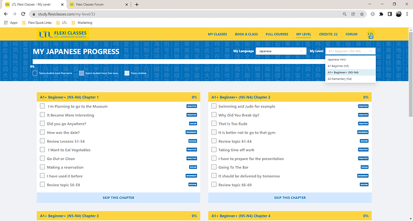Tick Why Did You Break Up checkbox
Viewport: 413px width, 221px height.
pos(214,115)
